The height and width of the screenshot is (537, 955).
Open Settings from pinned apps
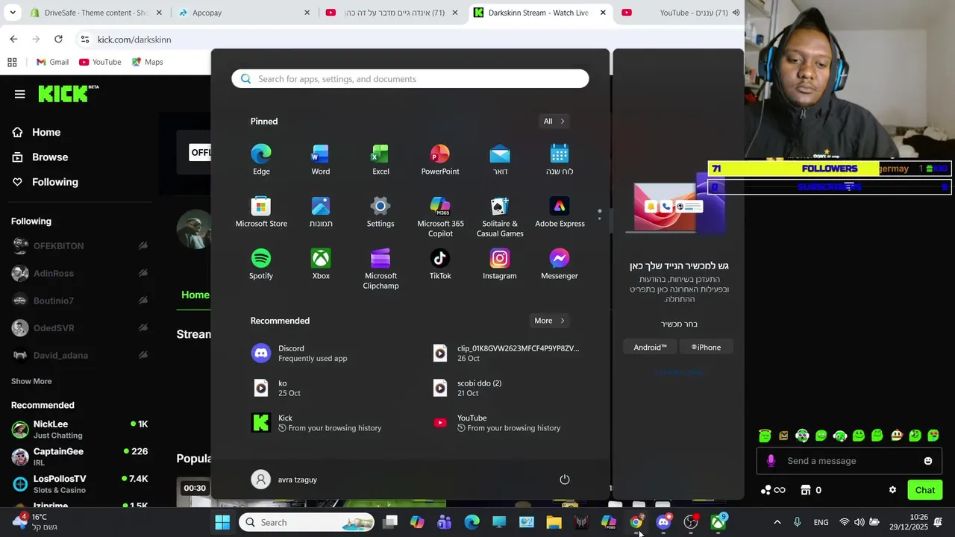click(x=381, y=212)
